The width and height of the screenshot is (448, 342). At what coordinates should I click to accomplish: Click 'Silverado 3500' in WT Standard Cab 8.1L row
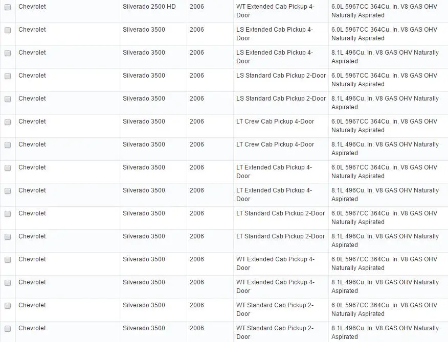pyautogui.click(x=144, y=328)
